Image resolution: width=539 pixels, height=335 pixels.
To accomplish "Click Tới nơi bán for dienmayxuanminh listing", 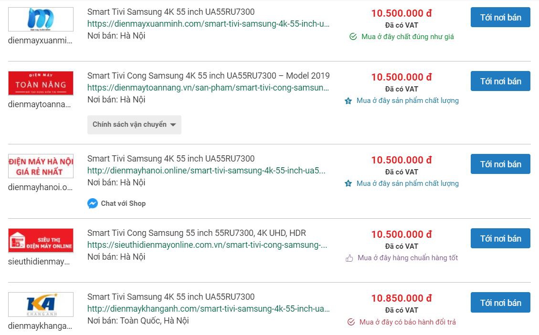I will click(500, 17).
